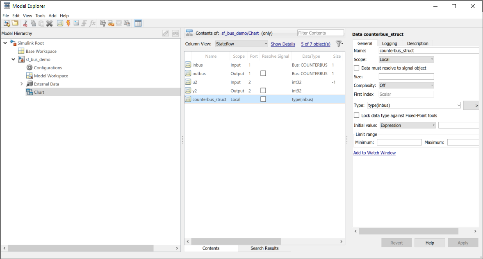483x259 pixels.
Task: Click the Add Event lightning bolt icon
Action: (x=68, y=23)
